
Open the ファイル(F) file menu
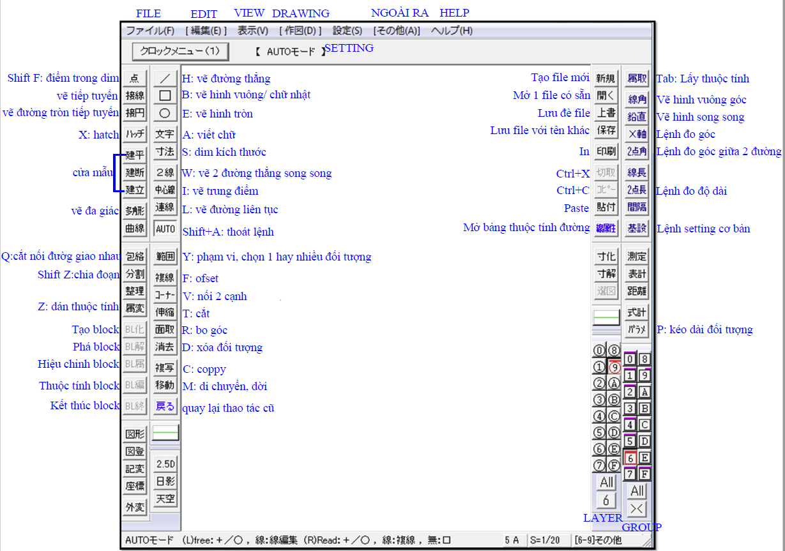pos(150,31)
